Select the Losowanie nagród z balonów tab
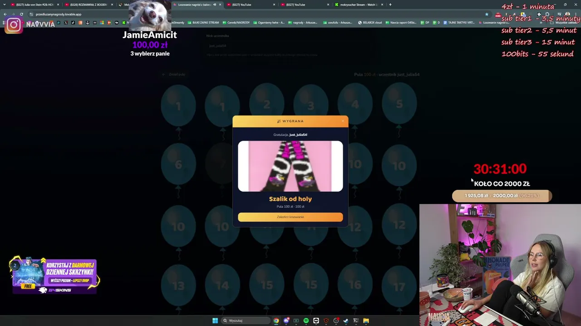Screen dimensions: 581x326 197,5
